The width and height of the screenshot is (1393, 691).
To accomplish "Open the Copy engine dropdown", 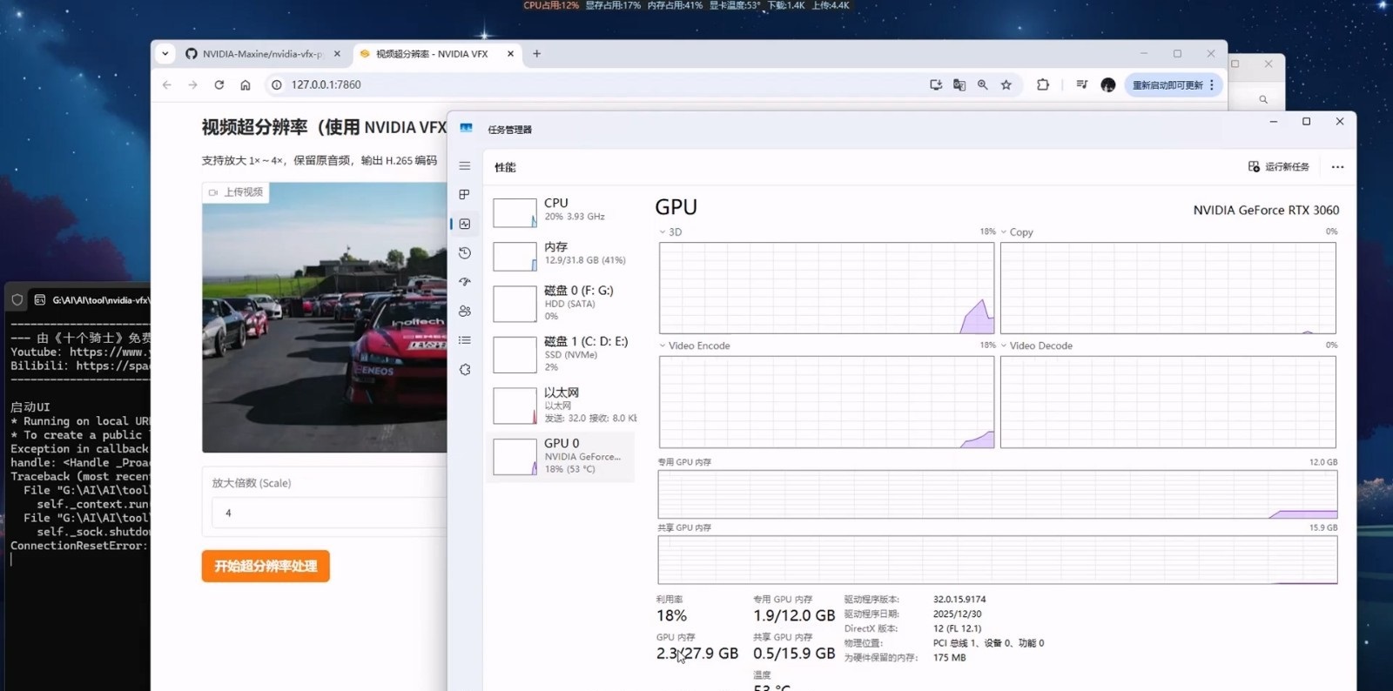I will 1004,232.
